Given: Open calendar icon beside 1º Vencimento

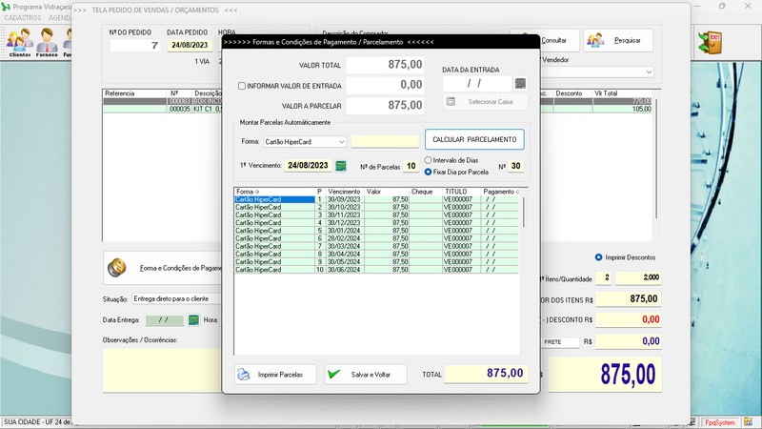Looking at the screenshot, I should (x=340, y=166).
